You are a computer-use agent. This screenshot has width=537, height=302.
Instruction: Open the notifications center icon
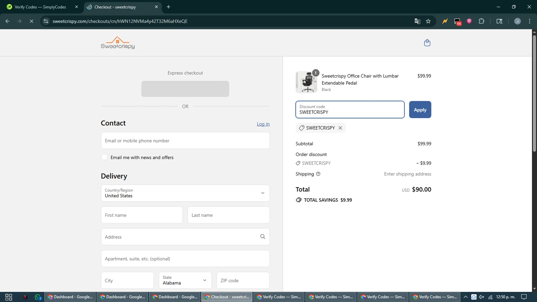pyautogui.click(x=524, y=297)
